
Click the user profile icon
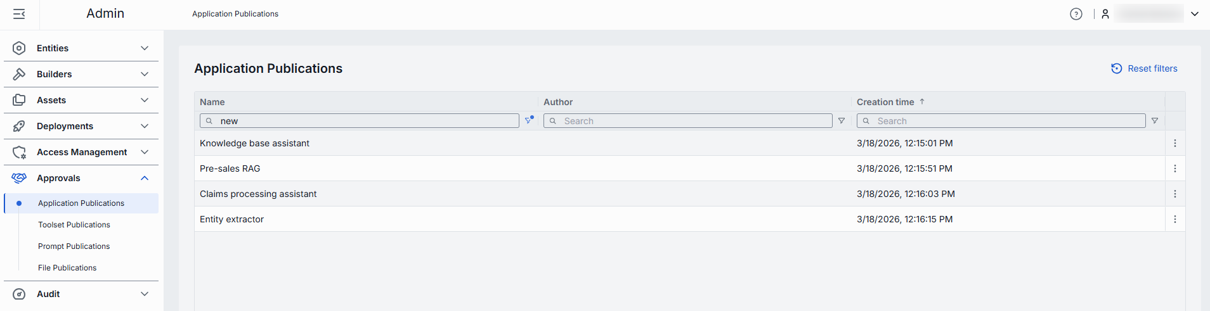[x=1105, y=14]
